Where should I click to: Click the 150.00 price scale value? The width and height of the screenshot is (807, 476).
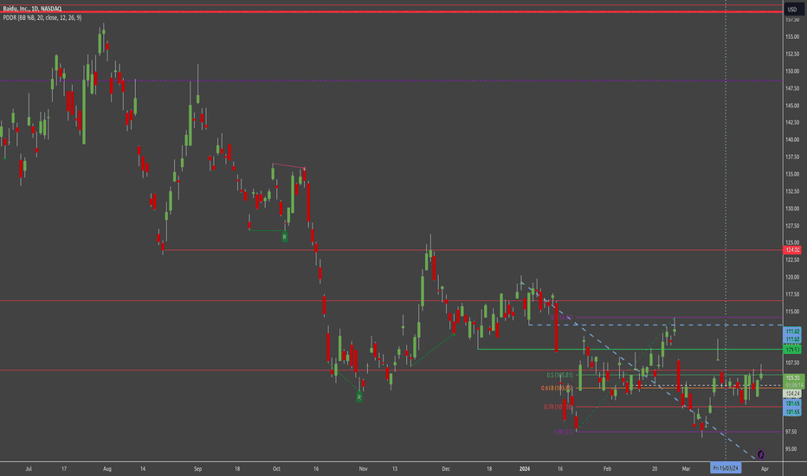[x=792, y=71]
